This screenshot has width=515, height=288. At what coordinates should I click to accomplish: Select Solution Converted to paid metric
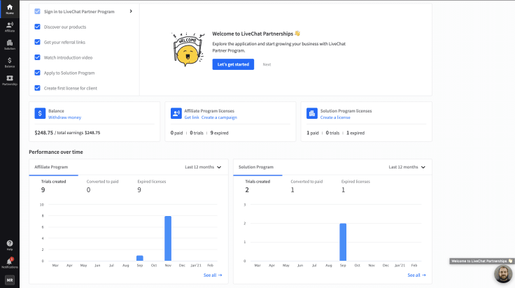[x=306, y=186]
